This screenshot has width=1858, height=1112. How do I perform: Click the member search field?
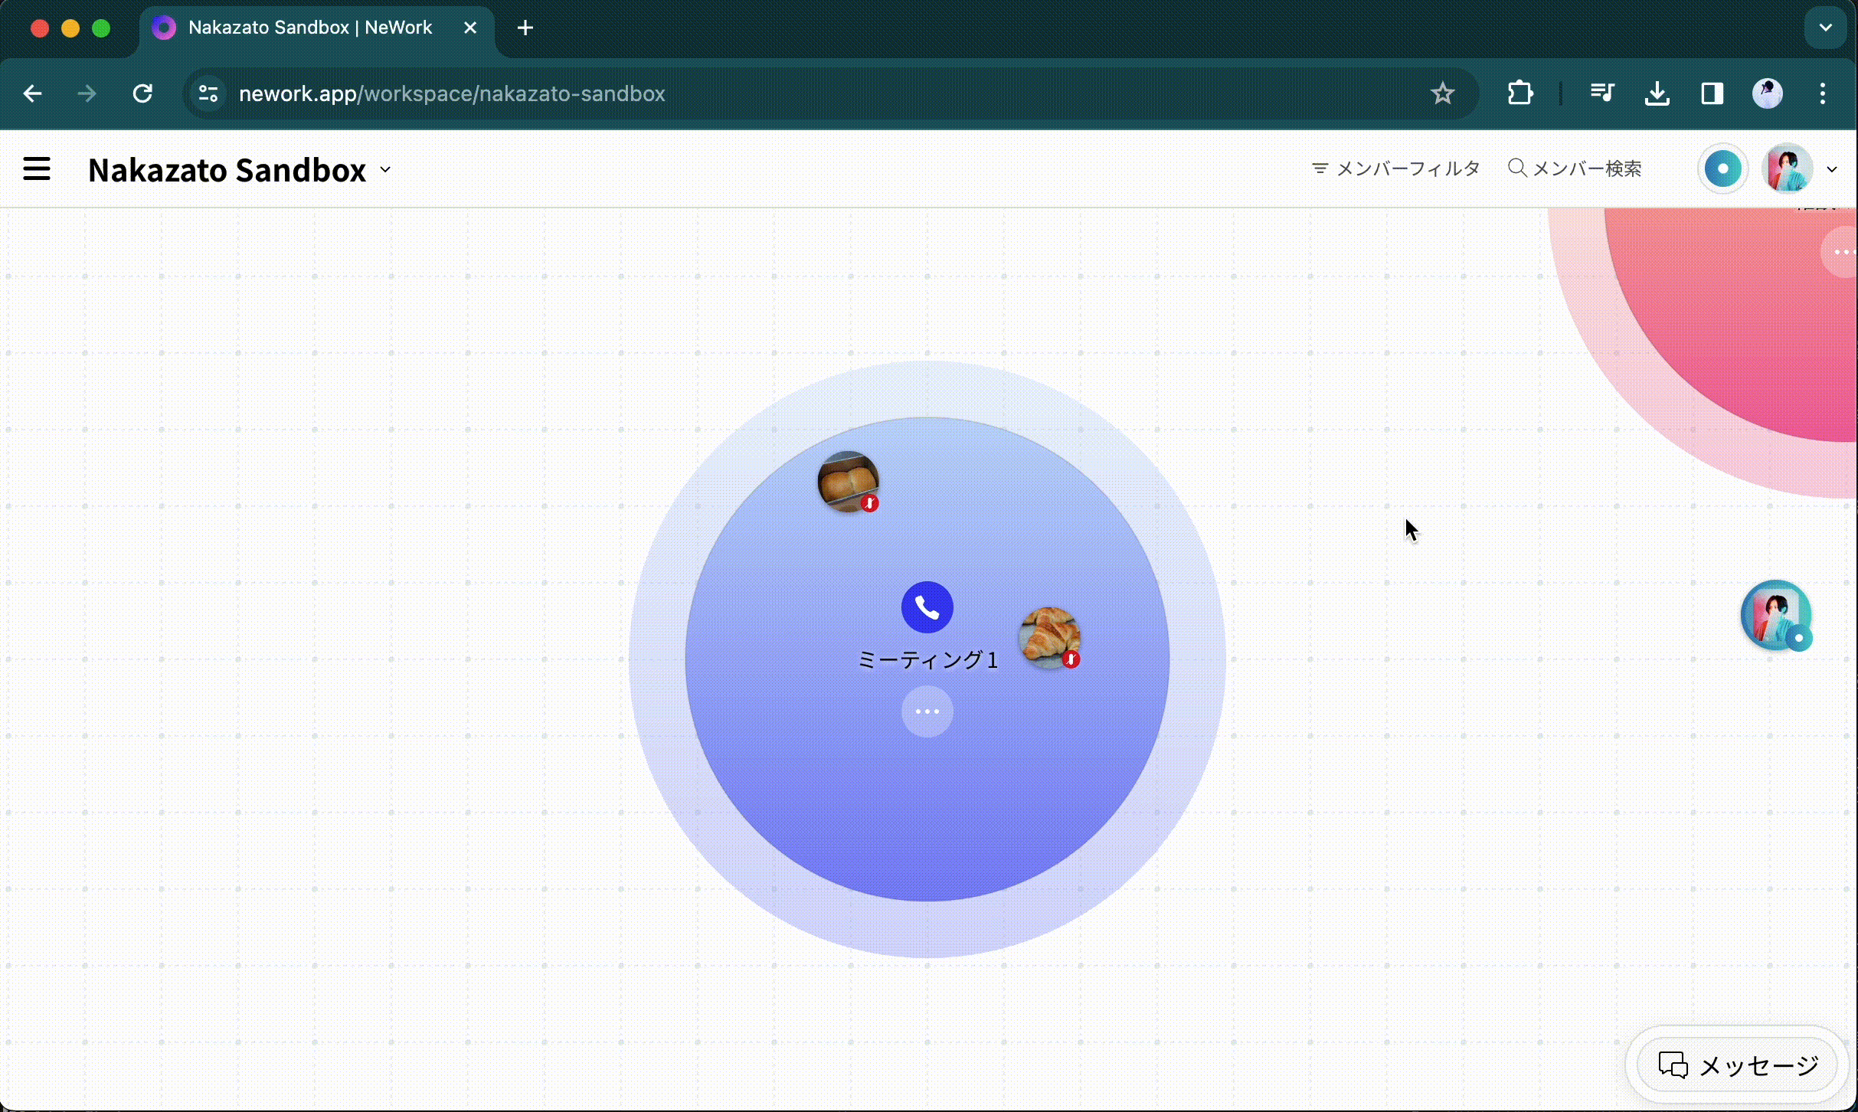[x=1575, y=168]
